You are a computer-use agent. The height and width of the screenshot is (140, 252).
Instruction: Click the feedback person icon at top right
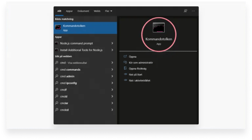pyautogui.click(x=185, y=11)
